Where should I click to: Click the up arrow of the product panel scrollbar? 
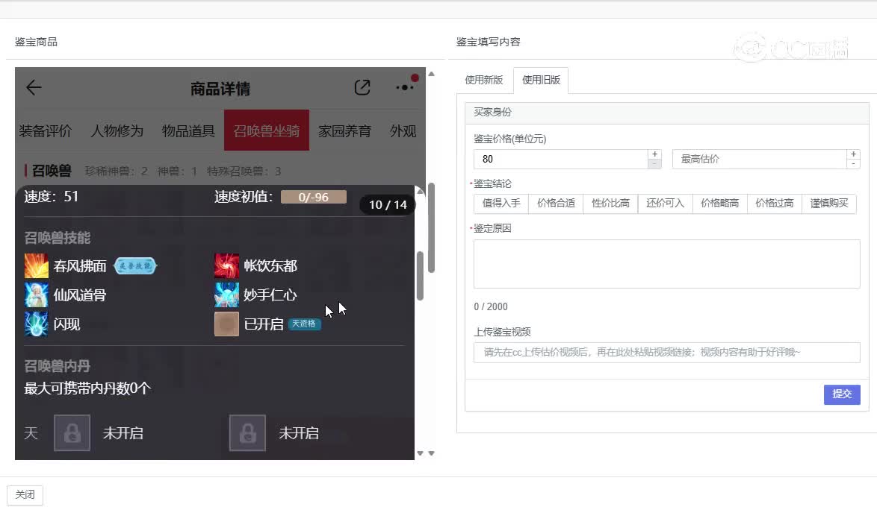[x=431, y=74]
